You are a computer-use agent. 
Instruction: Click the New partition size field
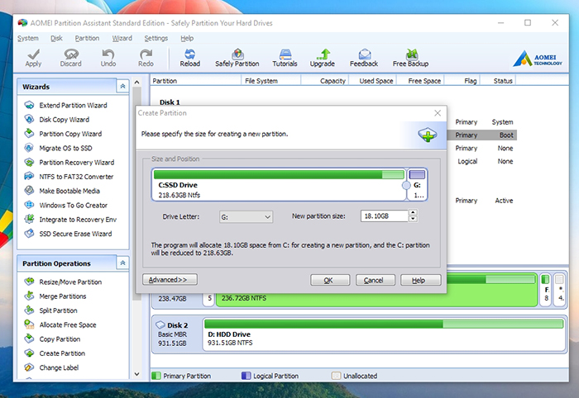coord(385,216)
